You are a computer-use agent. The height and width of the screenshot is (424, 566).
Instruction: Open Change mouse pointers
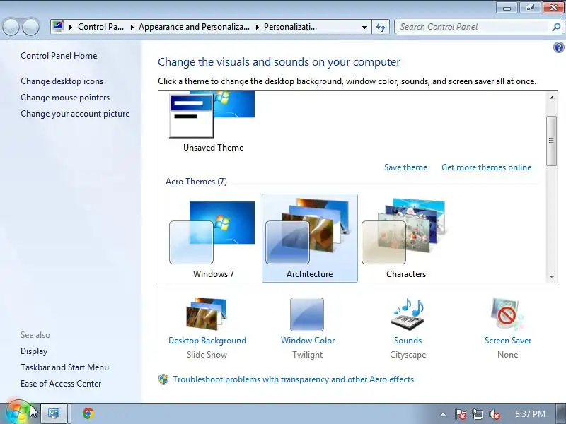tap(65, 98)
